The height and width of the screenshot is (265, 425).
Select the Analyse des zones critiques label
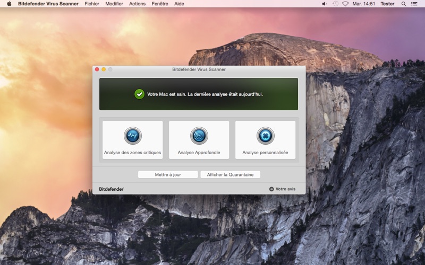click(132, 153)
